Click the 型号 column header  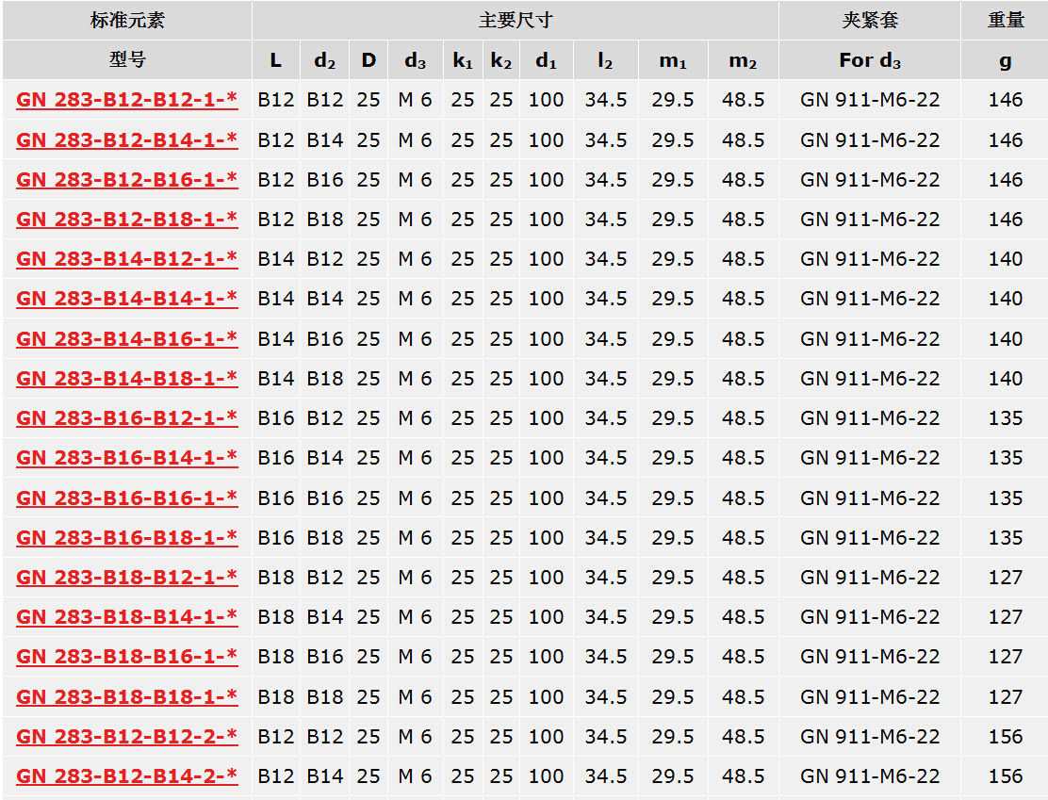click(127, 59)
